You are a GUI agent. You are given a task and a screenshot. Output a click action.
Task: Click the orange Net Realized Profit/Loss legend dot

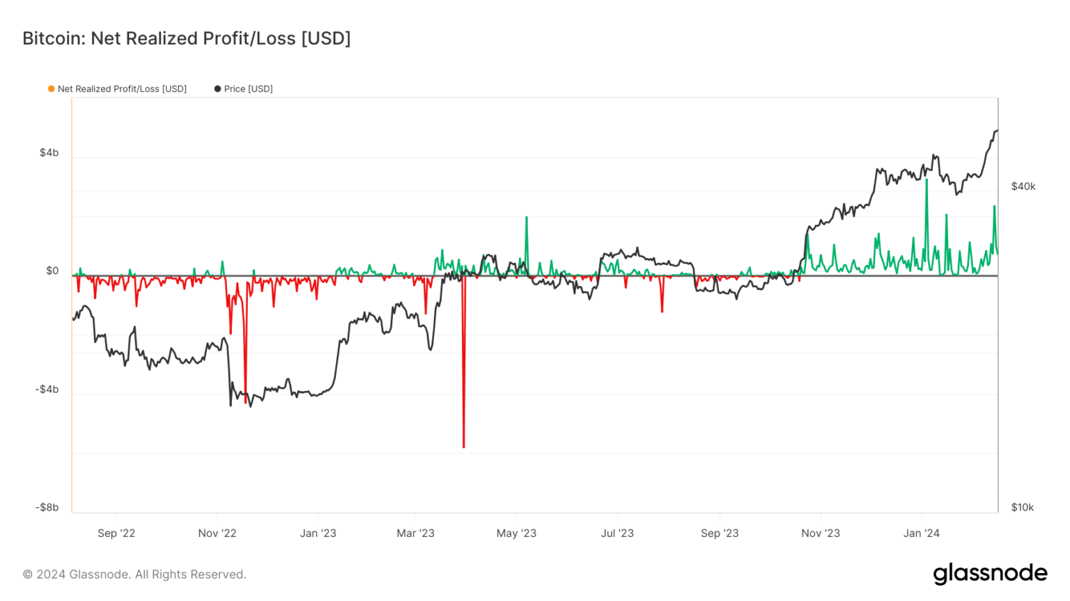51,89
